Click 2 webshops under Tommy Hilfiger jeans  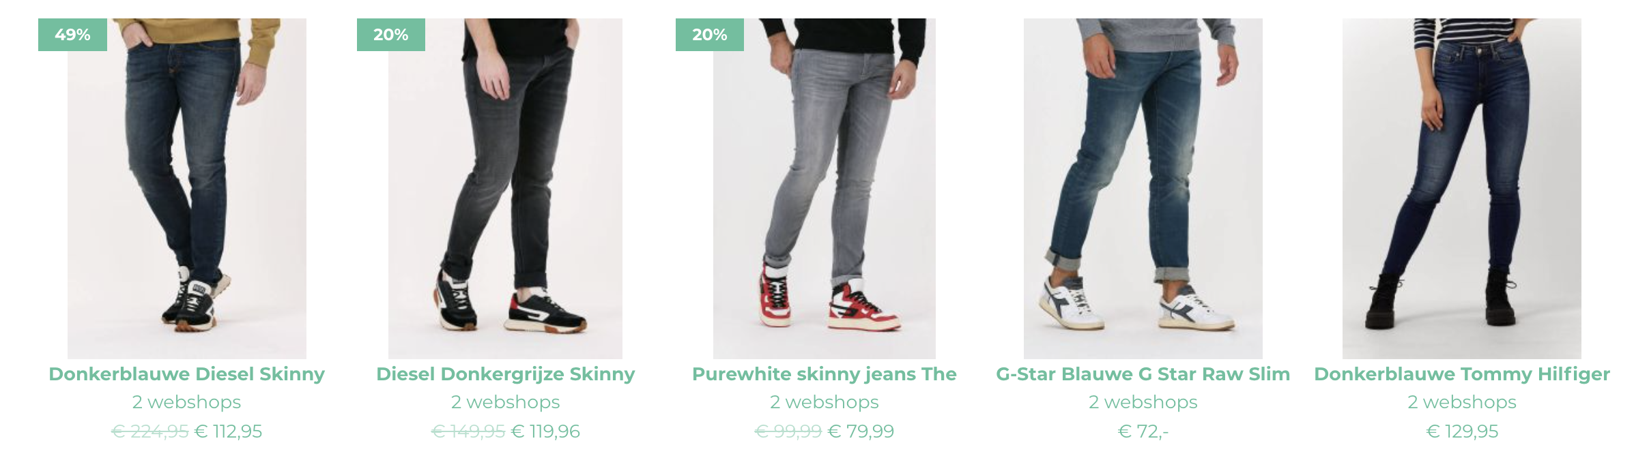pos(1462,402)
